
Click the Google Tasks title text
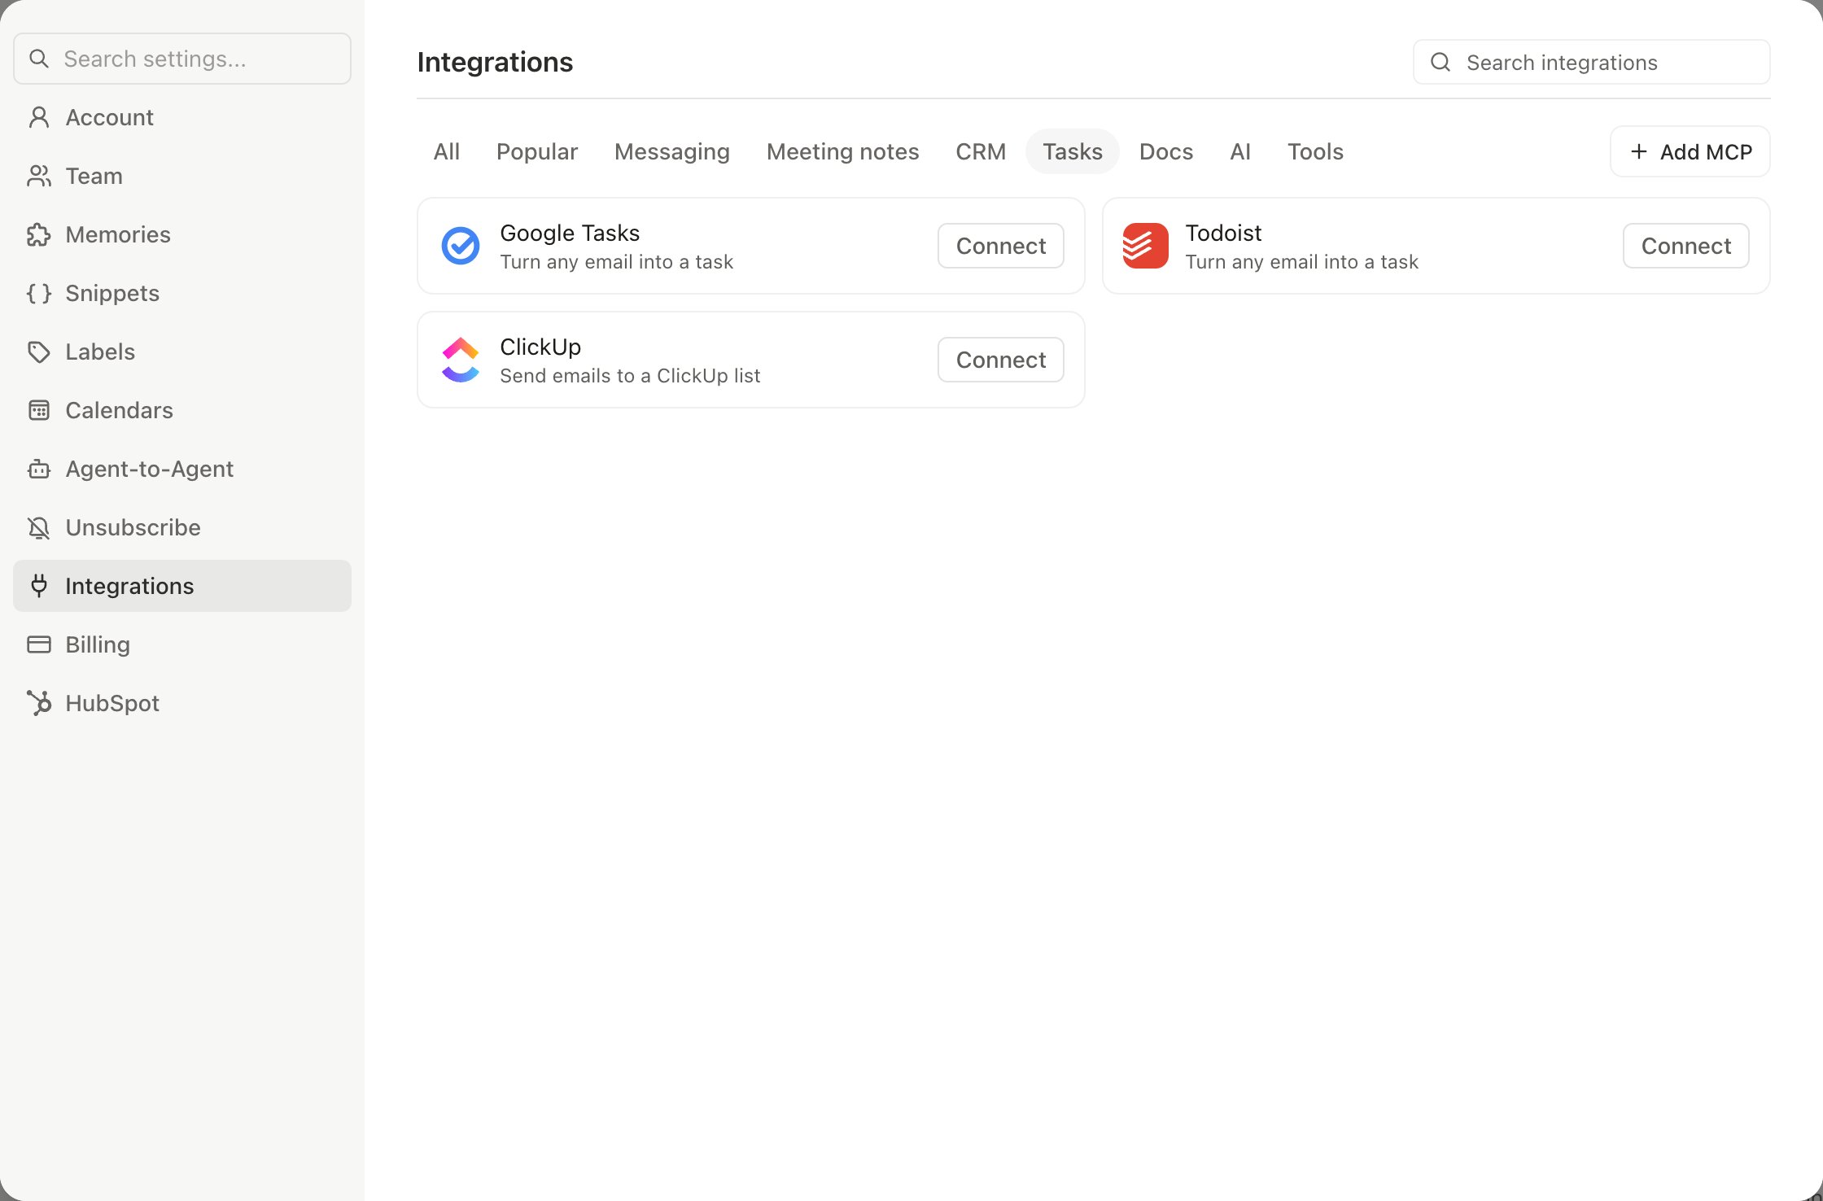coord(570,233)
